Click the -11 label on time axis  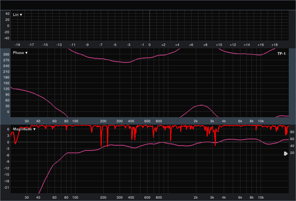click(73, 45)
